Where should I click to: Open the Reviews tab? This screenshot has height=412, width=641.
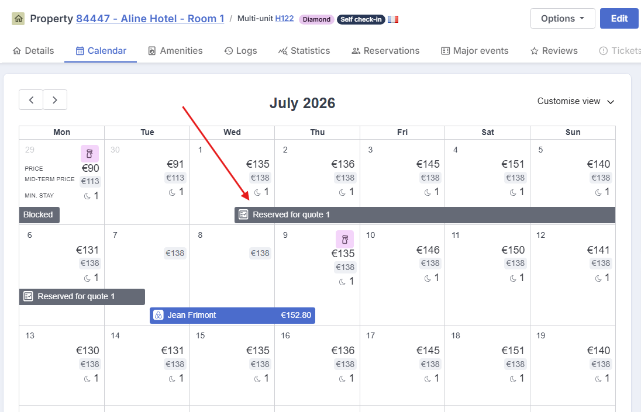pyautogui.click(x=554, y=51)
